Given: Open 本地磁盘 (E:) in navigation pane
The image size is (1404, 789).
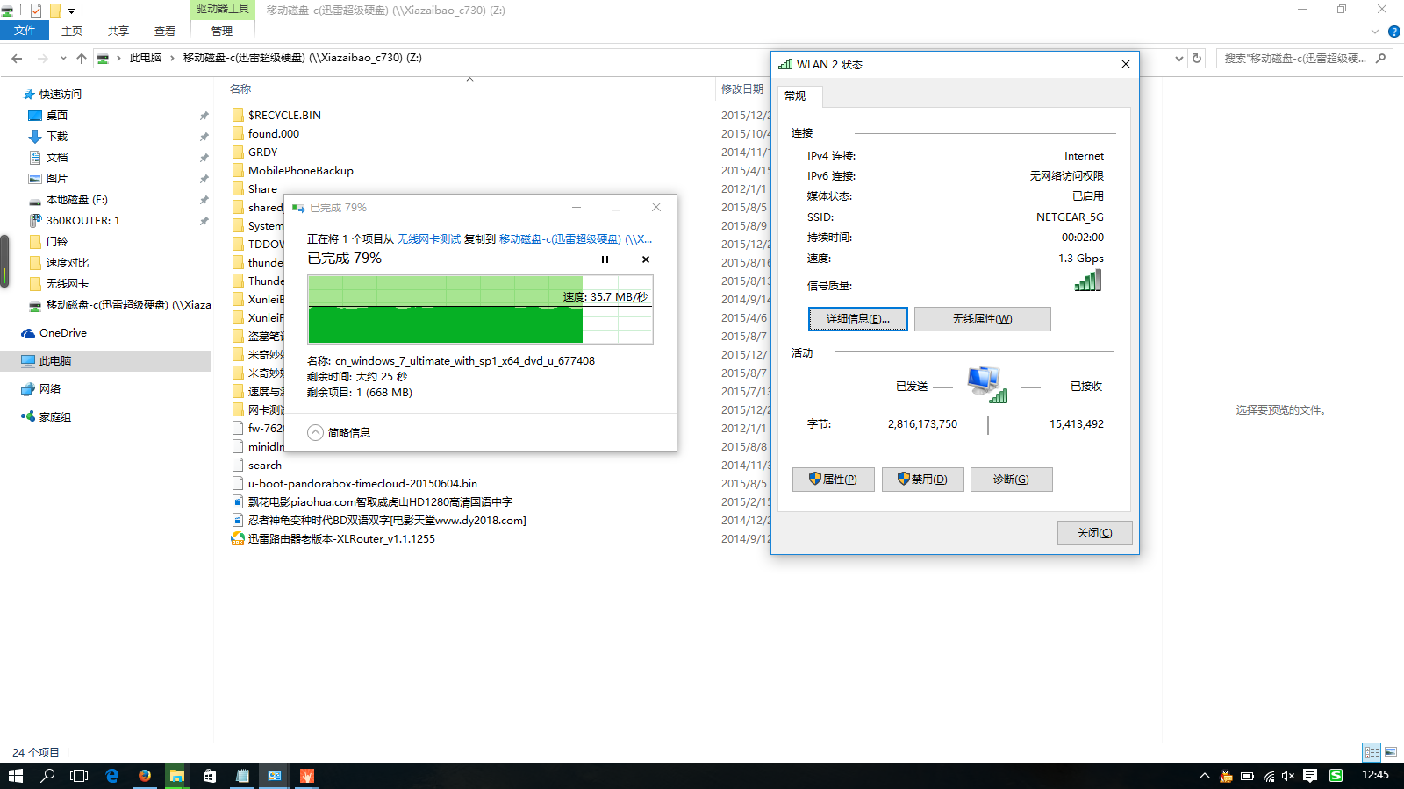Looking at the screenshot, I should tap(77, 200).
